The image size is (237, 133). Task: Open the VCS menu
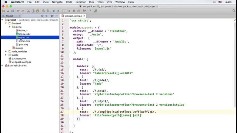click(109, 2)
